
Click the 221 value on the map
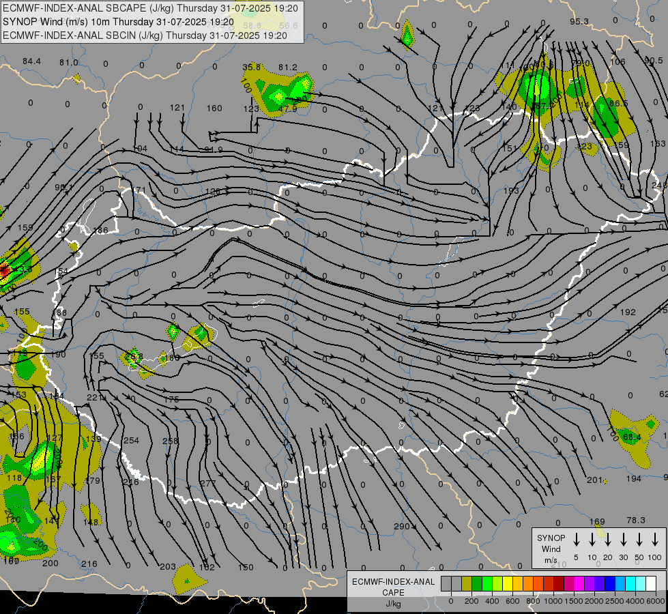coord(94,398)
